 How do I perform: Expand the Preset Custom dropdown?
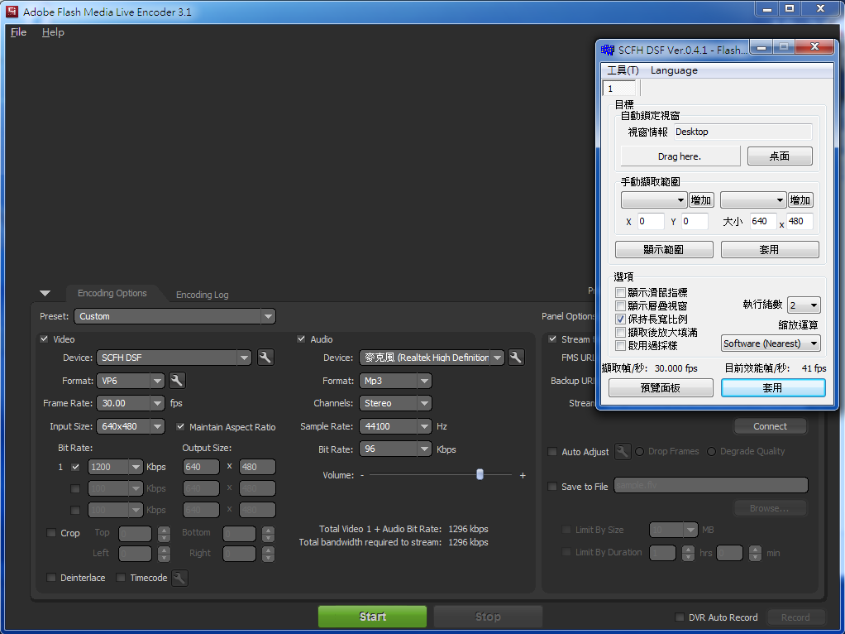point(267,316)
